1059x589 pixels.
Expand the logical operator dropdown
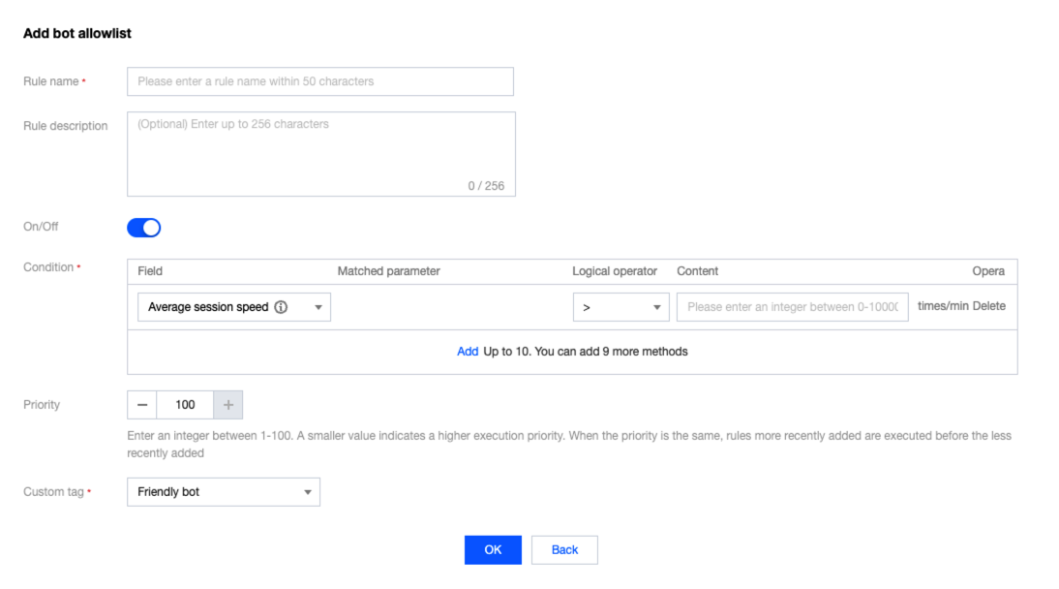tap(620, 307)
